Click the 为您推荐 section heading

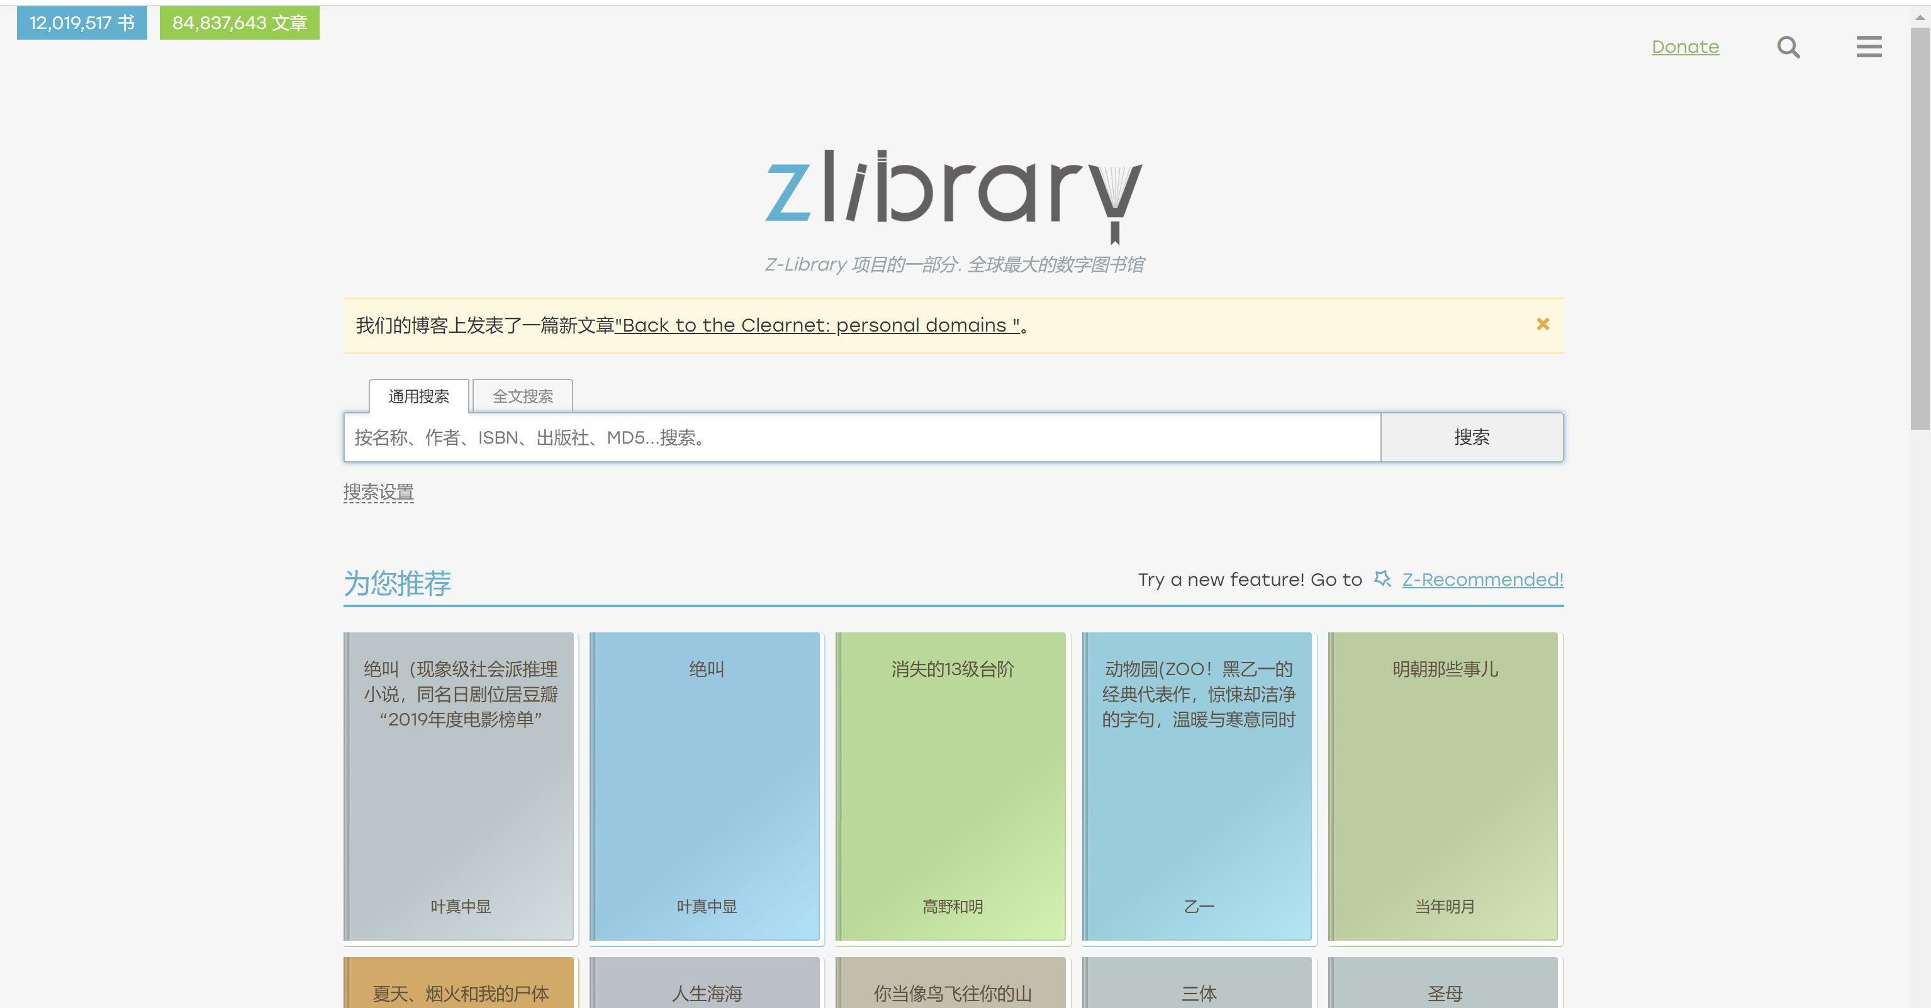click(397, 583)
